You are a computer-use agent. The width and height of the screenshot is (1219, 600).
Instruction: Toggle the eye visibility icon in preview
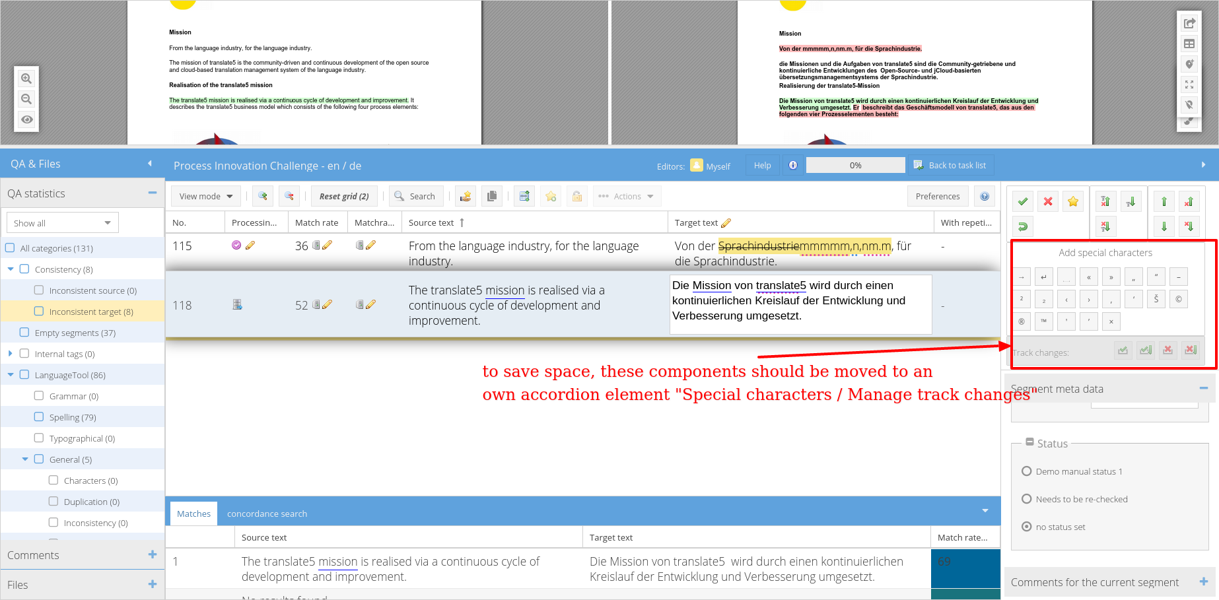click(26, 119)
